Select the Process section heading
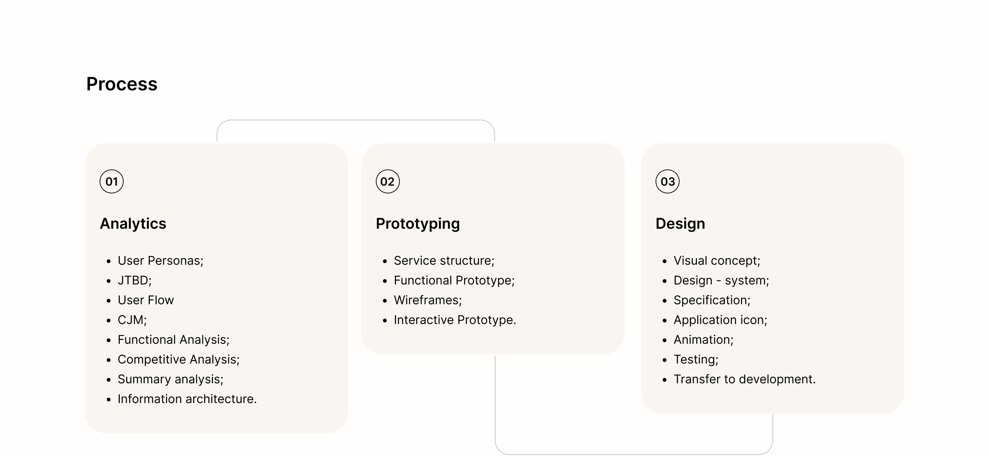Image resolution: width=989 pixels, height=456 pixels. [122, 84]
